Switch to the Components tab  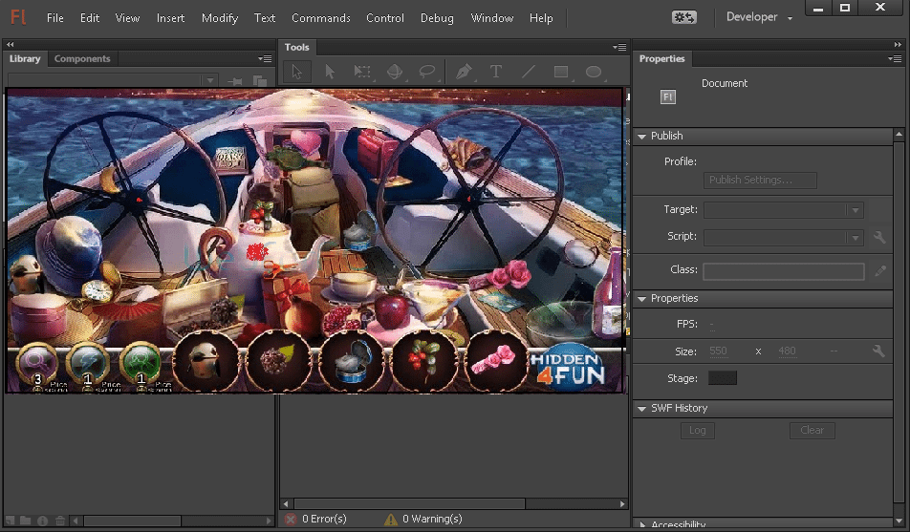82,58
